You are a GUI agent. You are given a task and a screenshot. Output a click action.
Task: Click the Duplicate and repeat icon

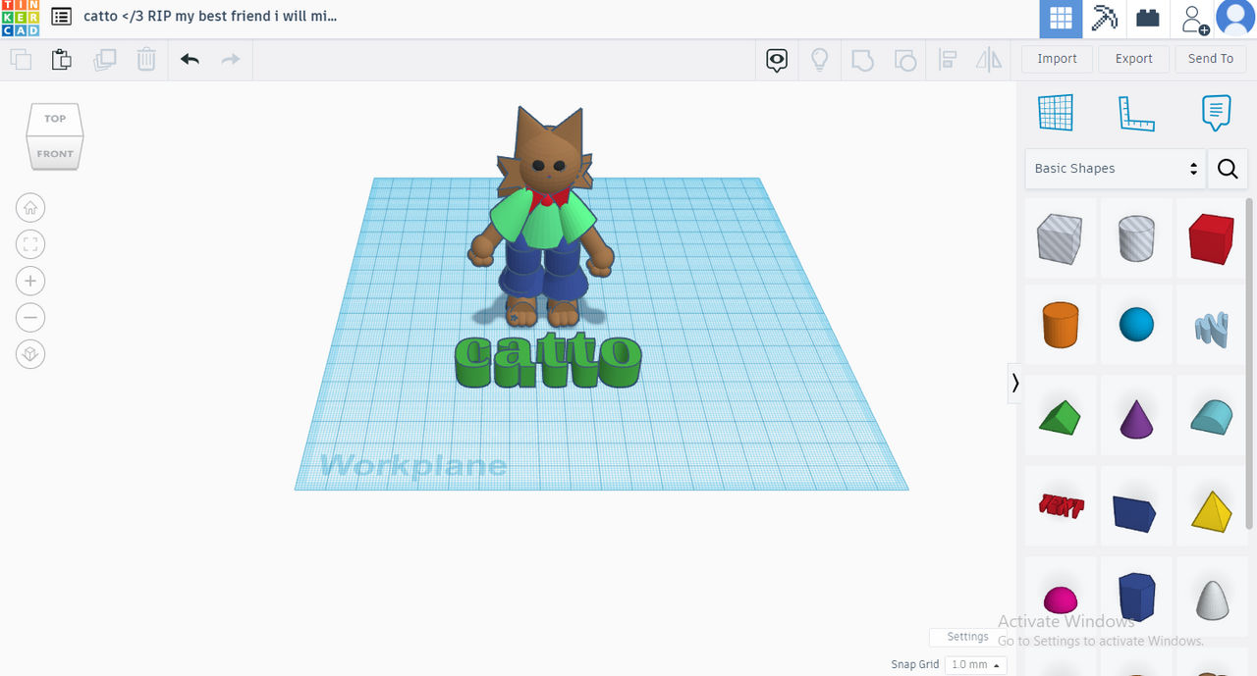tap(104, 59)
